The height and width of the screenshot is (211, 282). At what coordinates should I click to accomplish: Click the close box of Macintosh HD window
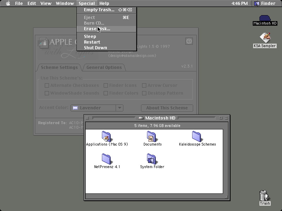click(87, 118)
